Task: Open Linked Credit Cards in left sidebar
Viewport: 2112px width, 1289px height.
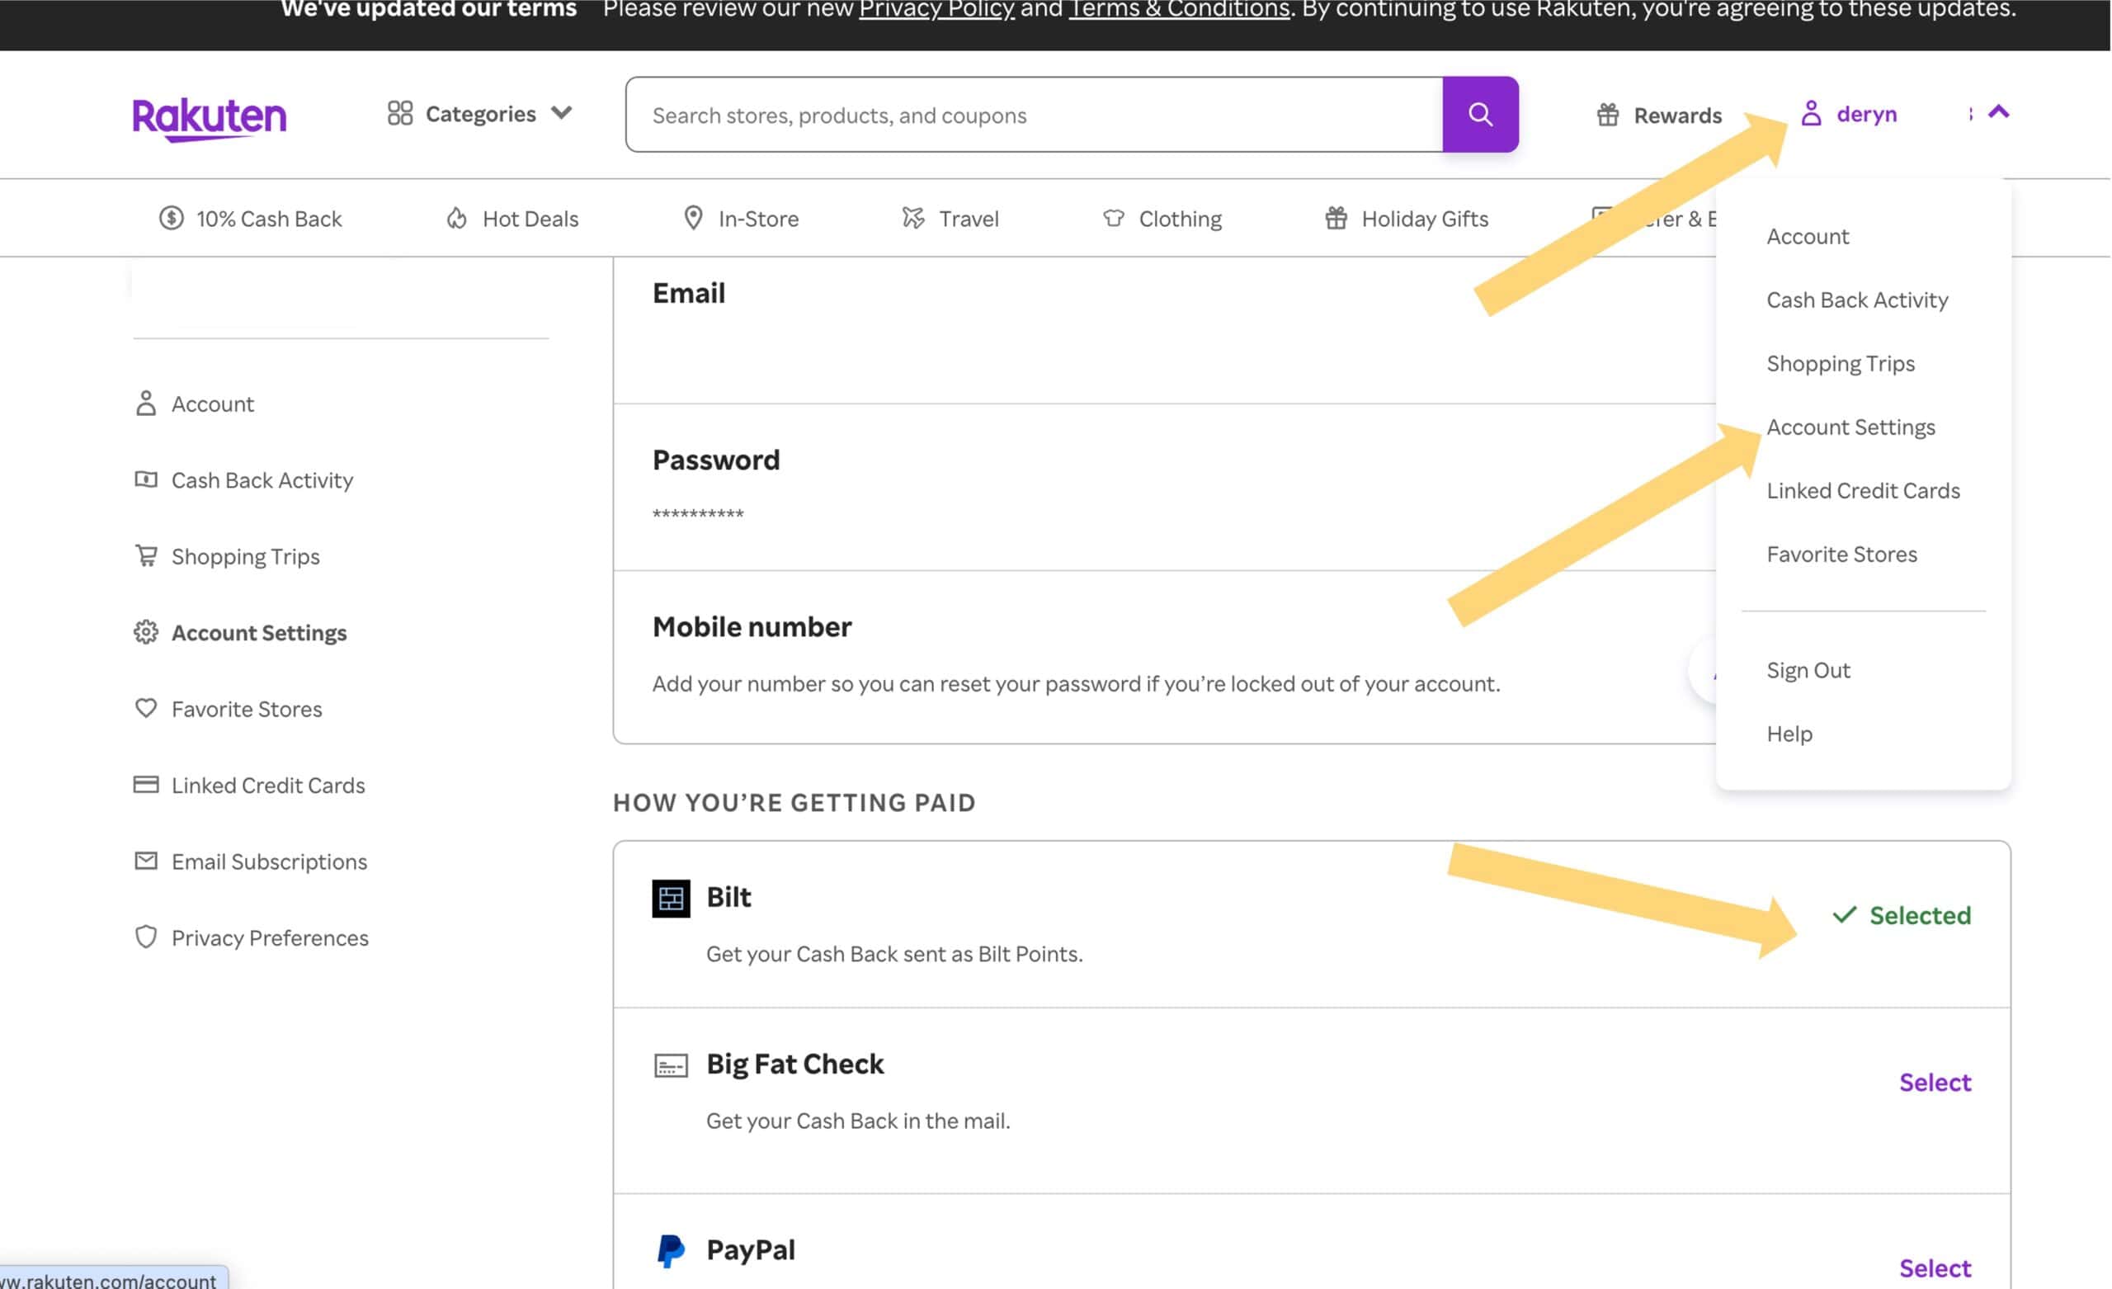Action: point(268,786)
